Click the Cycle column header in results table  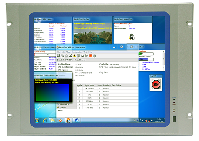(x=80, y=85)
